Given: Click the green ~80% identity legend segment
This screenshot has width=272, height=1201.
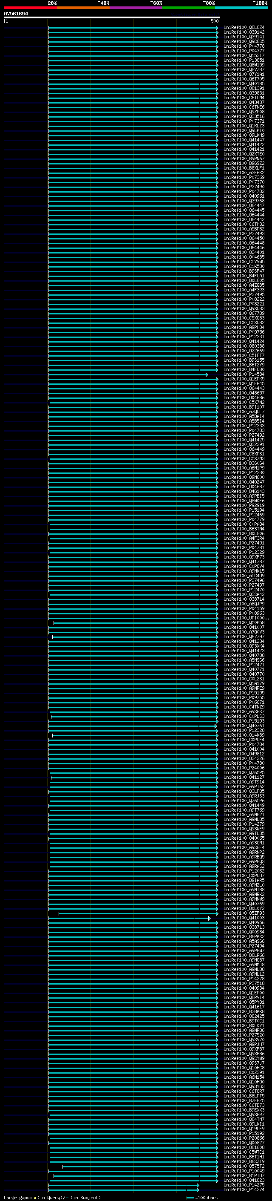Looking at the screenshot, I should tap(189, 8).
